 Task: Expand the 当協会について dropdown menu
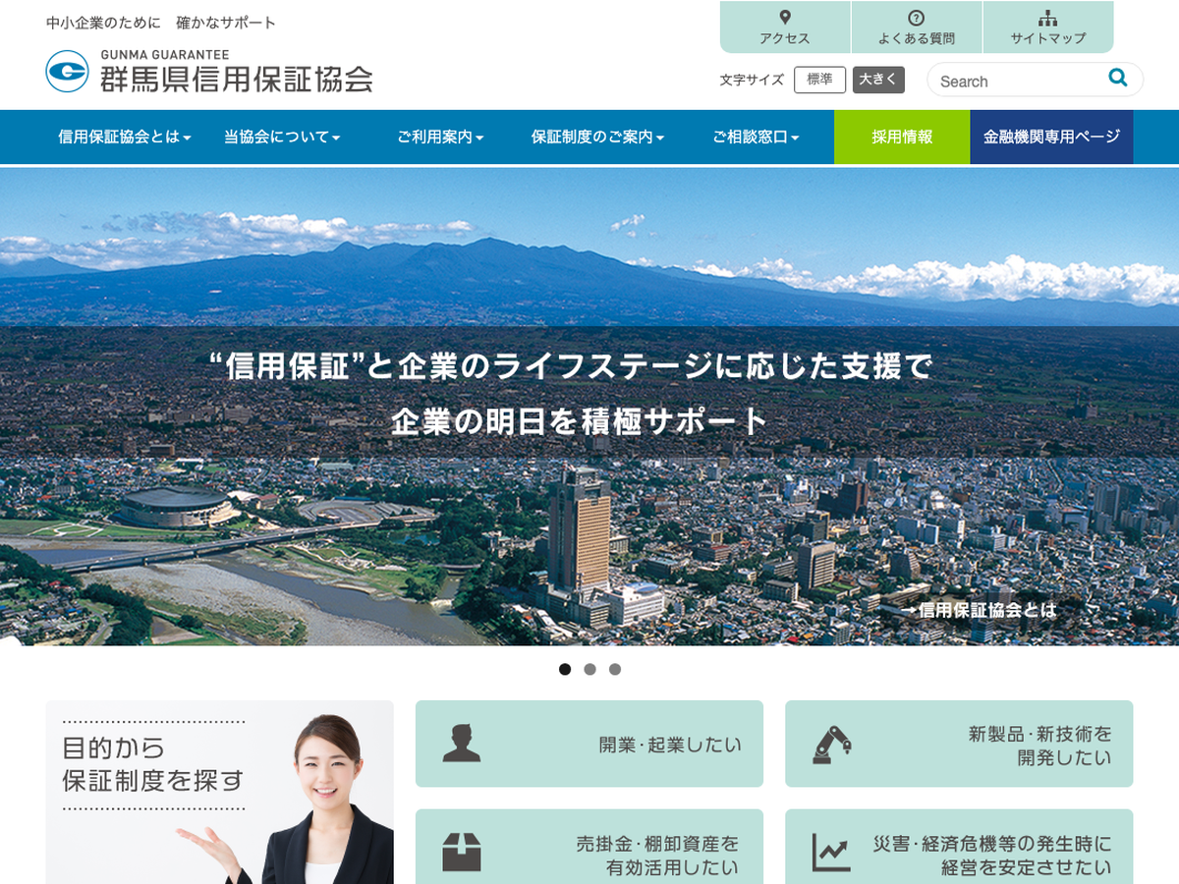coord(282,138)
